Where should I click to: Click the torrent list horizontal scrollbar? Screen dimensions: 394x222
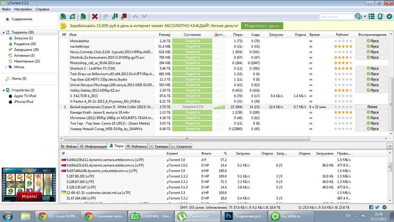point(187,139)
